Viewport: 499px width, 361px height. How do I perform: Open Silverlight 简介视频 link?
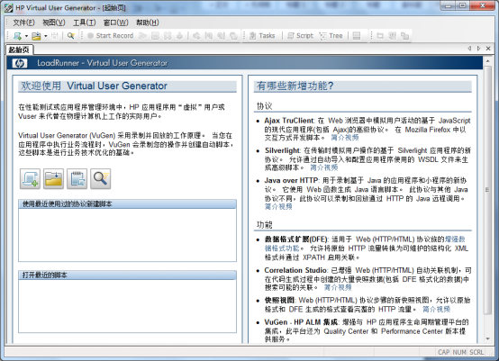click(324, 167)
